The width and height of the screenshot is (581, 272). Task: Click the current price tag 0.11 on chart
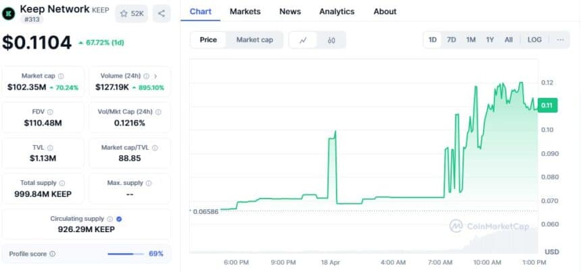point(547,106)
